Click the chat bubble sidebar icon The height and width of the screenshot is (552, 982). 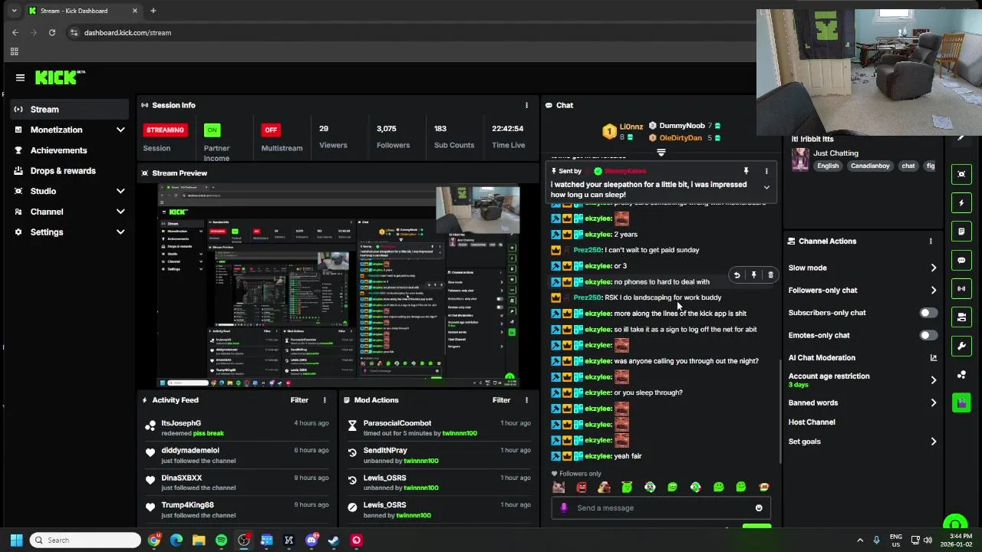pyautogui.click(x=961, y=261)
